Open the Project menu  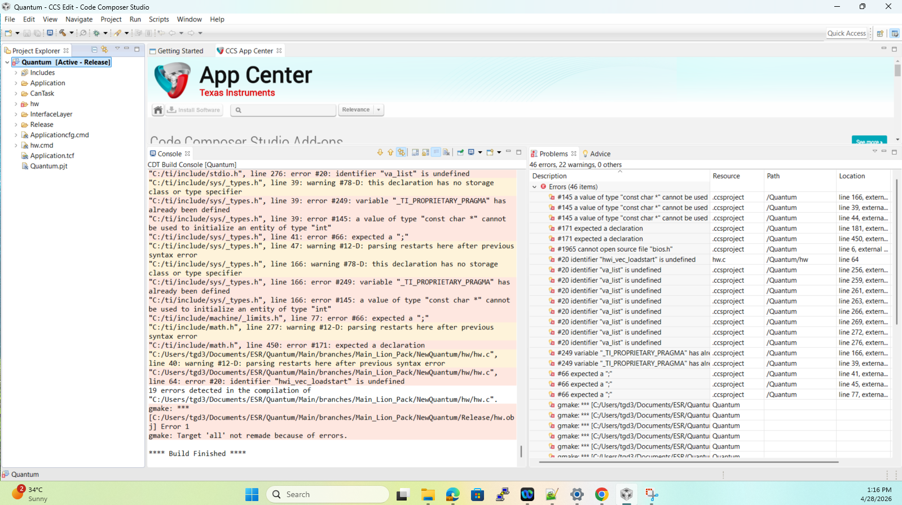[111, 19]
